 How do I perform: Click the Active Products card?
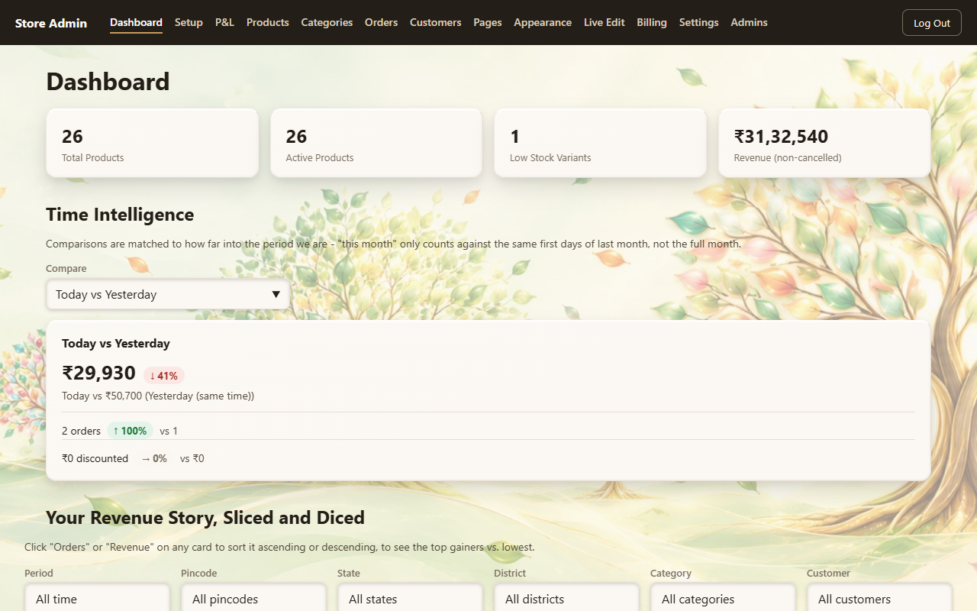[x=376, y=143]
